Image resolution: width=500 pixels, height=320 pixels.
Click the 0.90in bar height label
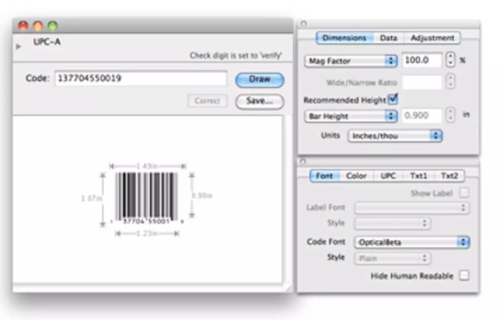pyautogui.click(x=202, y=196)
